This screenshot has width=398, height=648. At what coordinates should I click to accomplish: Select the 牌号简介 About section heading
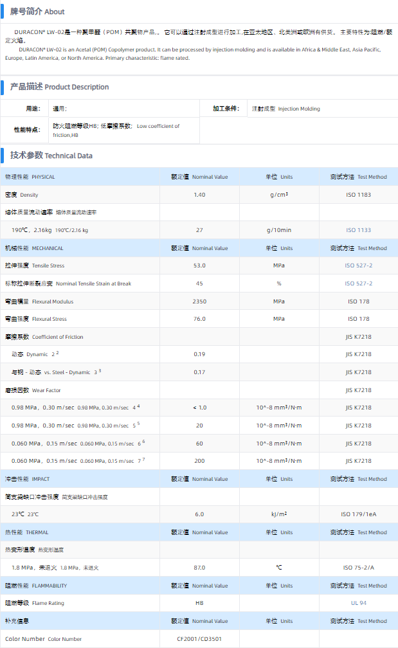(x=37, y=12)
